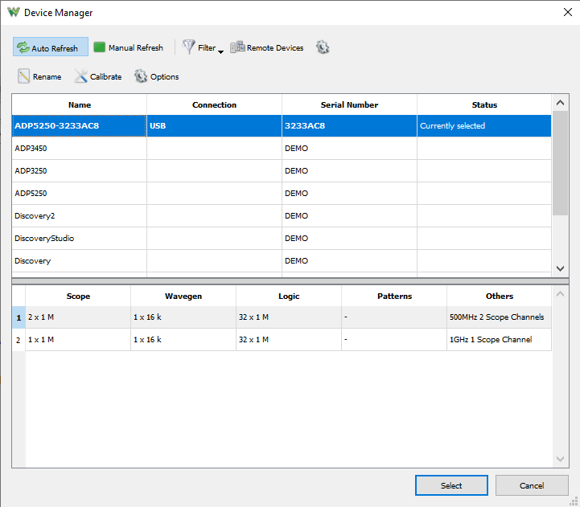
Task: Click the Manual Refresh green icon
Action: tap(99, 47)
